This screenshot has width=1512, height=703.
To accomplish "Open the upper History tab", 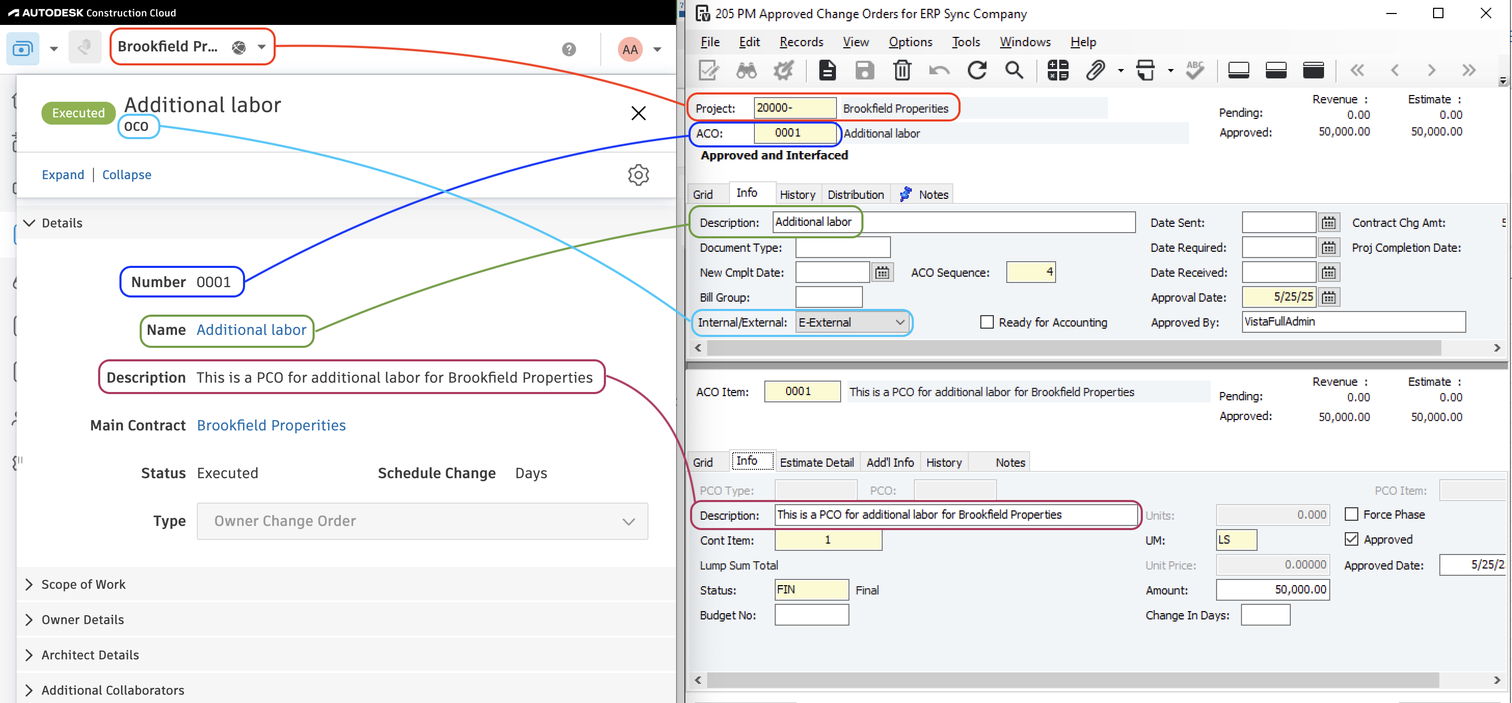I will click(x=797, y=195).
